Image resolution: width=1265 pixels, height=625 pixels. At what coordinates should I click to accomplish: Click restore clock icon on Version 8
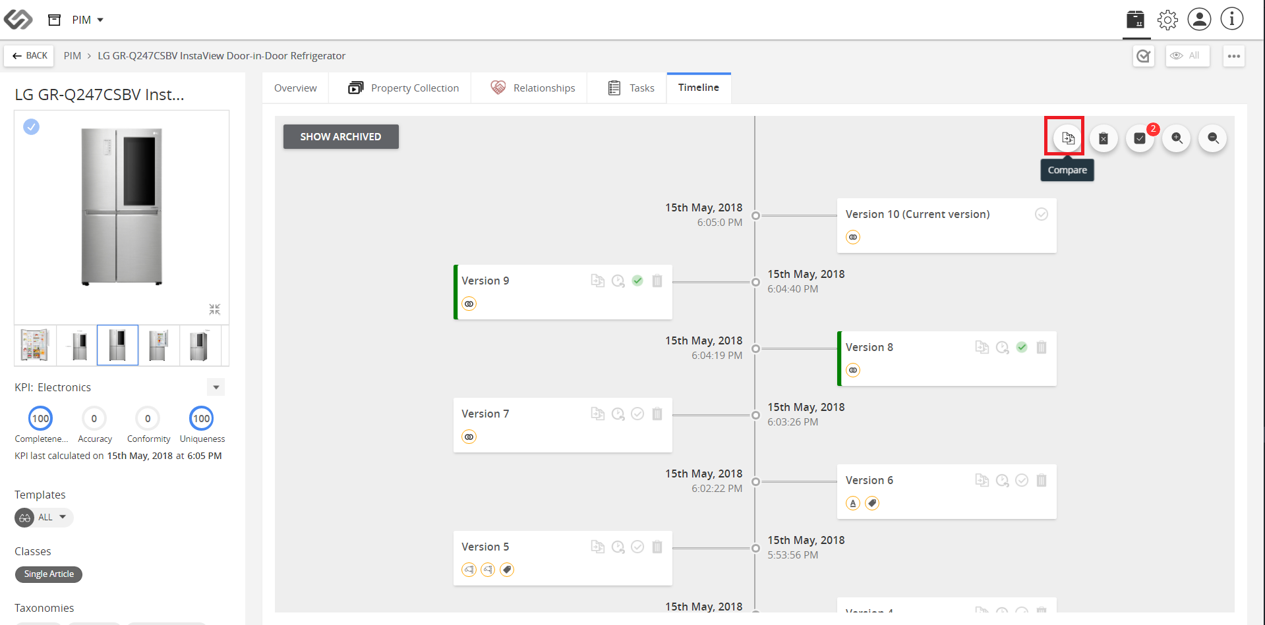(1002, 348)
